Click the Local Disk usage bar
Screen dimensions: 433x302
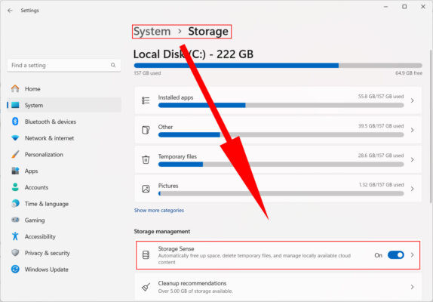pos(278,66)
